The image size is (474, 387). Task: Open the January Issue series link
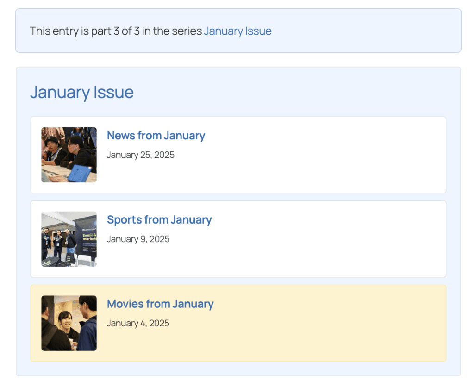click(x=238, y=31)
